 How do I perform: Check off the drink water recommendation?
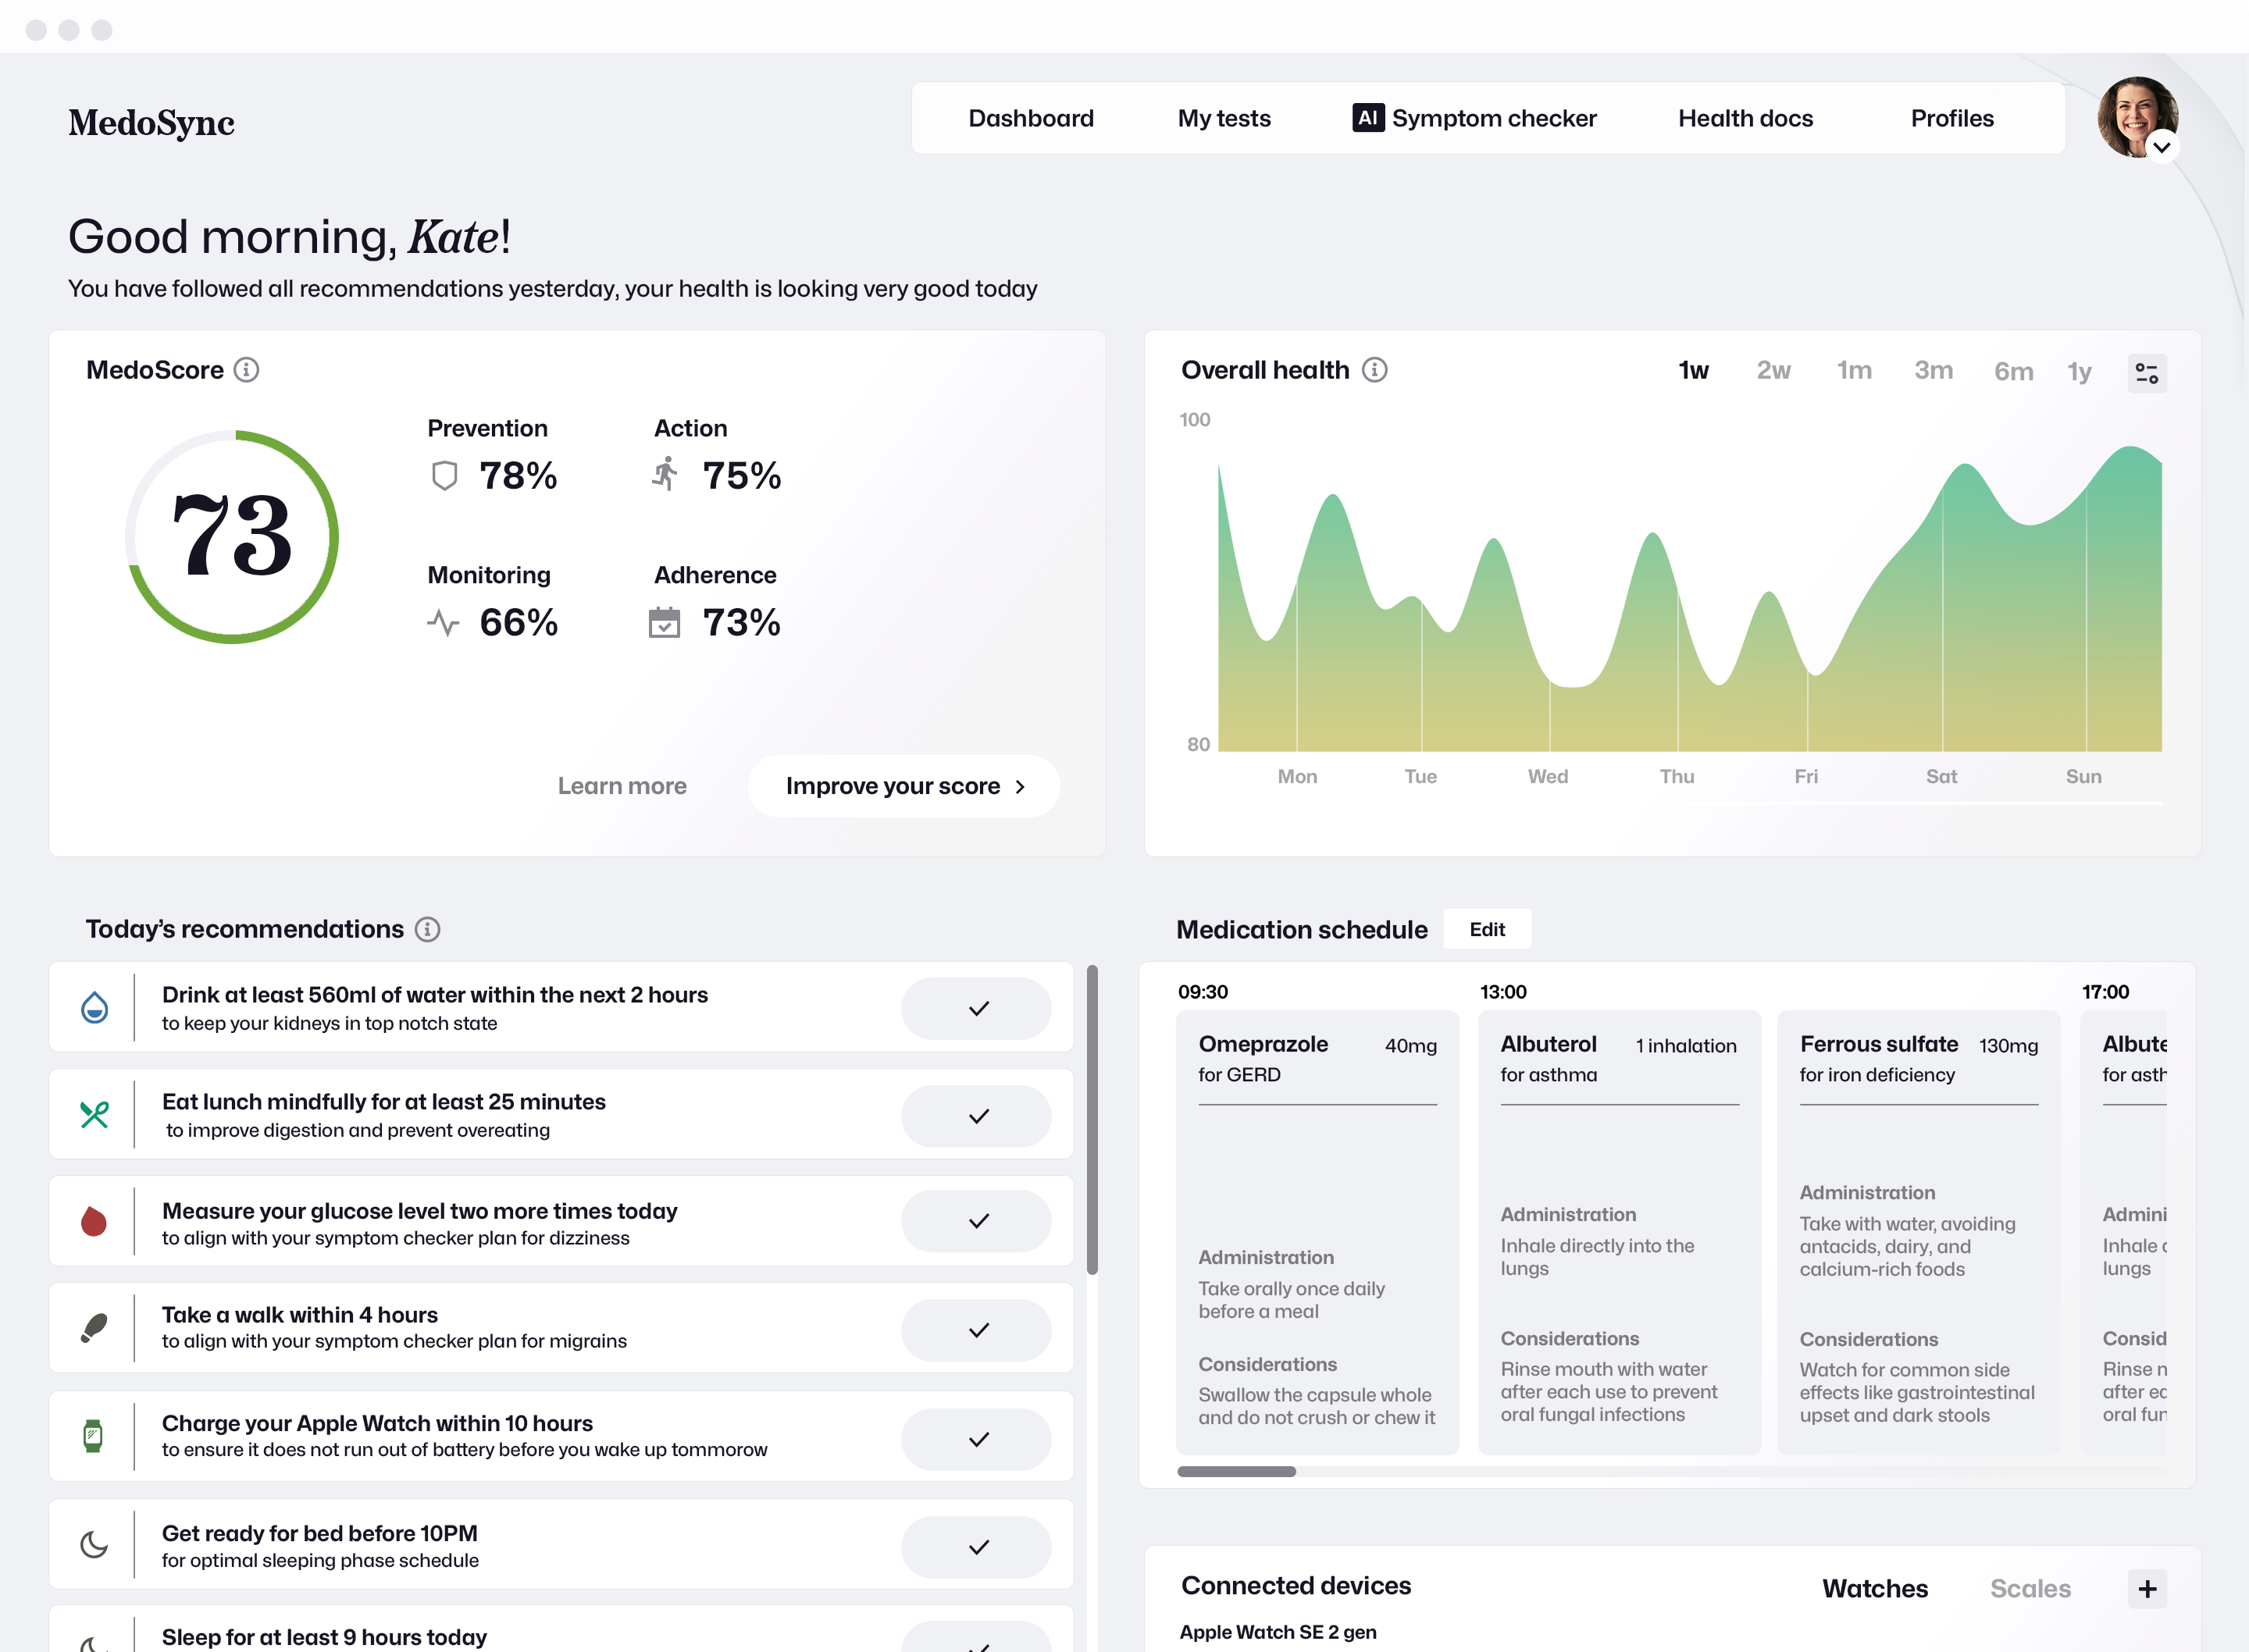(x=976, y=1008)
